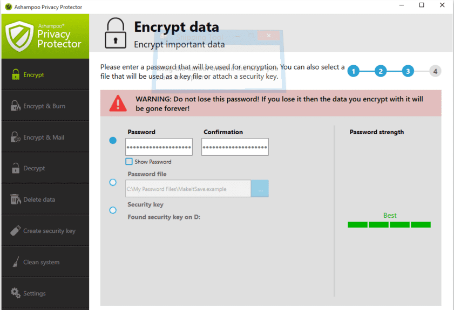Select the Decrypt open-lock icon
Viewport: 454px width, 310px height.
16,168
